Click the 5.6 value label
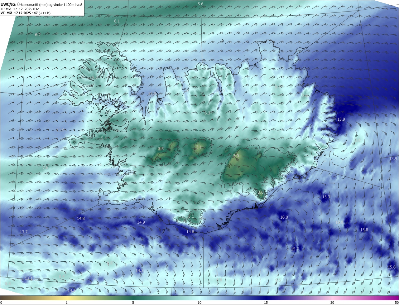Image resolution: width=399 pixels, height=305 pixels. (200, 4)
